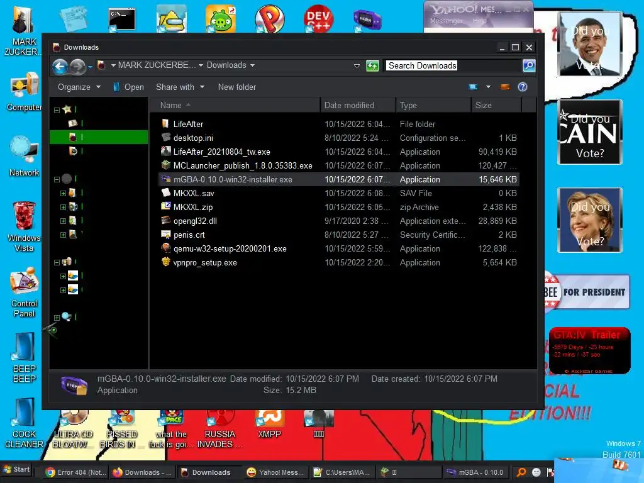Switch to the mGBA - 0.10.0 taskbar item
The width and height of the screenshot is (644, 483).
pos(477,472)
